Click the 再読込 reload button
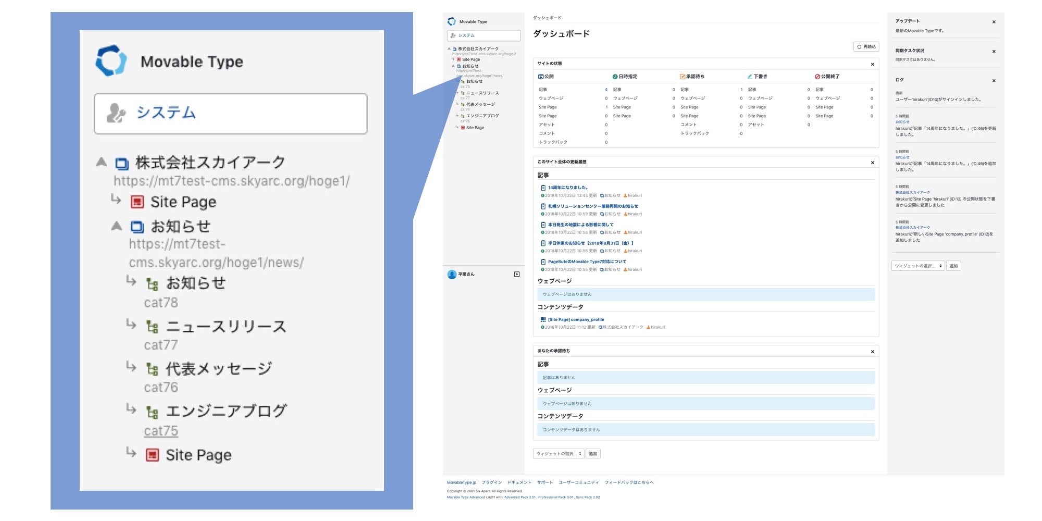Viewport: 1042px width, 521px height. pyautogui.click(x=866, y=47)
